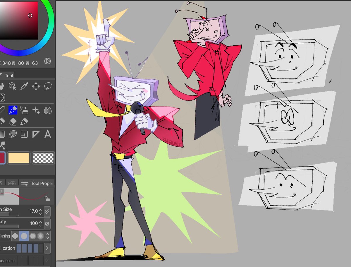
Task: Select the Frame border panel tool
Action: (24, 134)
